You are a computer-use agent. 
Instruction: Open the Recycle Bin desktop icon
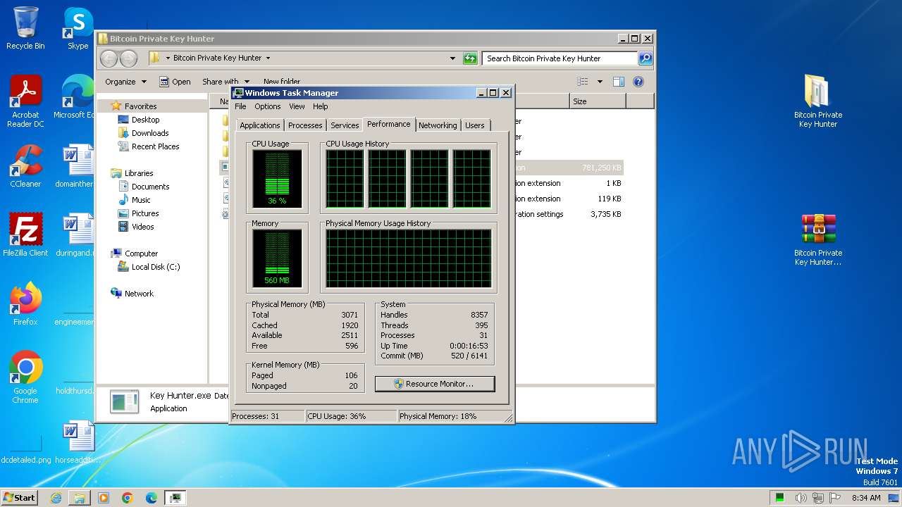(25, 28)
